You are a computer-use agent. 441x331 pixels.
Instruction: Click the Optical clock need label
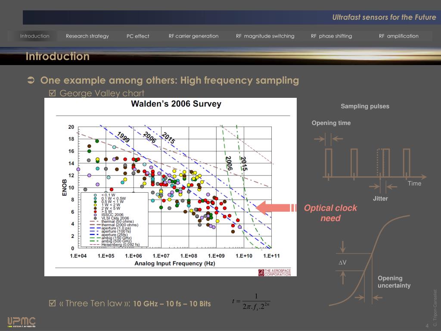click(330, 213)
